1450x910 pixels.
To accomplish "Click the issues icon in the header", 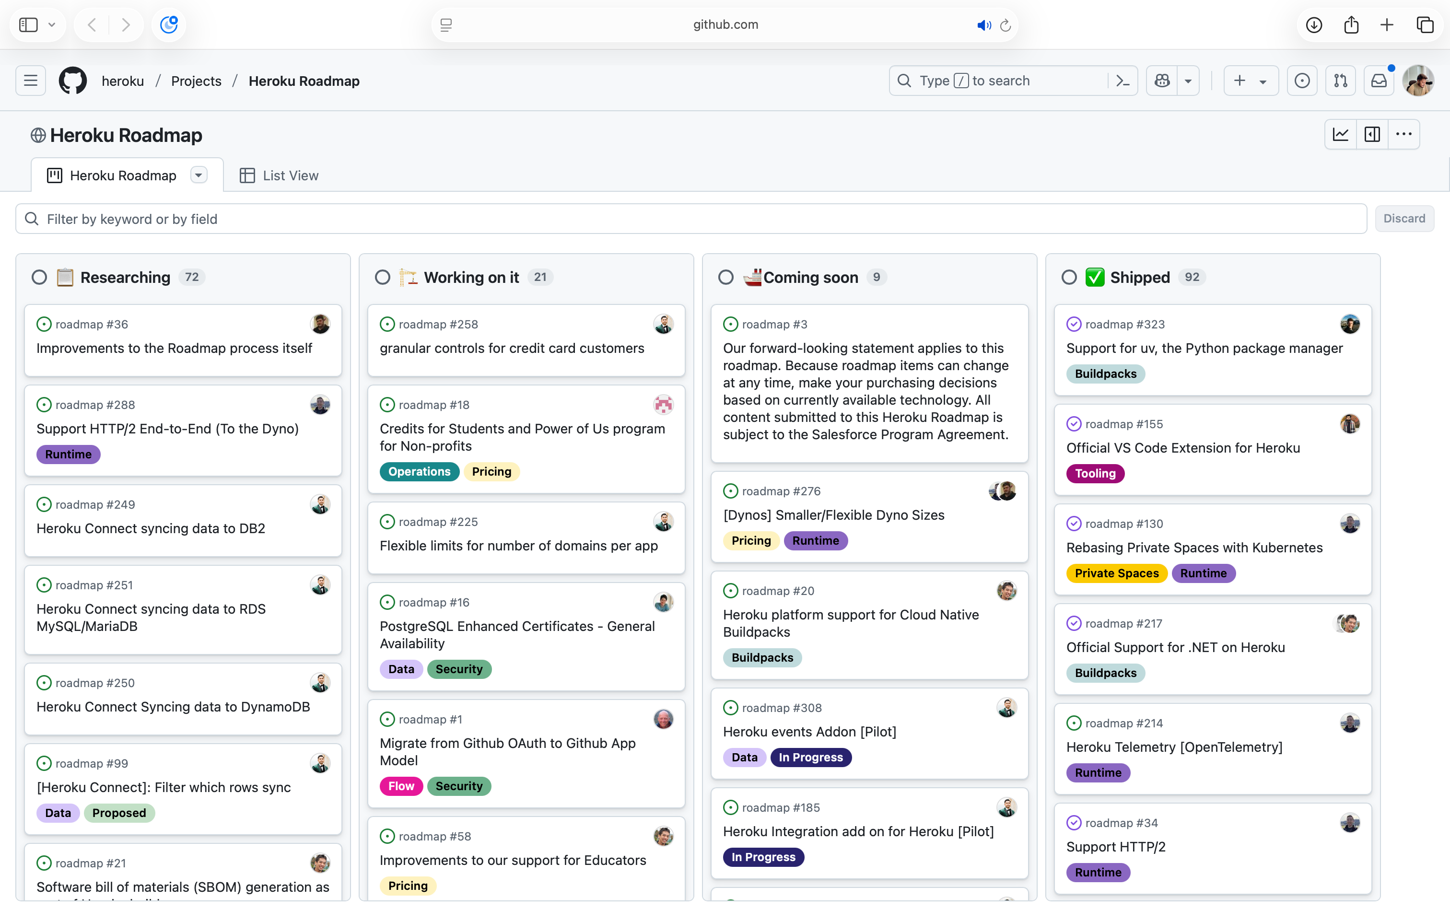I will (x=1301, y=80).
